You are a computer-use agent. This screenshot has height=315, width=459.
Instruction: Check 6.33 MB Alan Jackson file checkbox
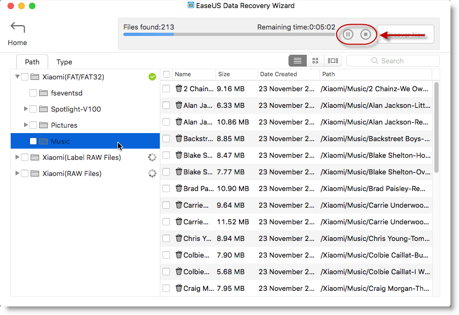pyautogui.click(x=166, y=106)
